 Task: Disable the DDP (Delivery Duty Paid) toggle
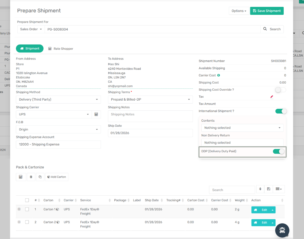(279, 151)
